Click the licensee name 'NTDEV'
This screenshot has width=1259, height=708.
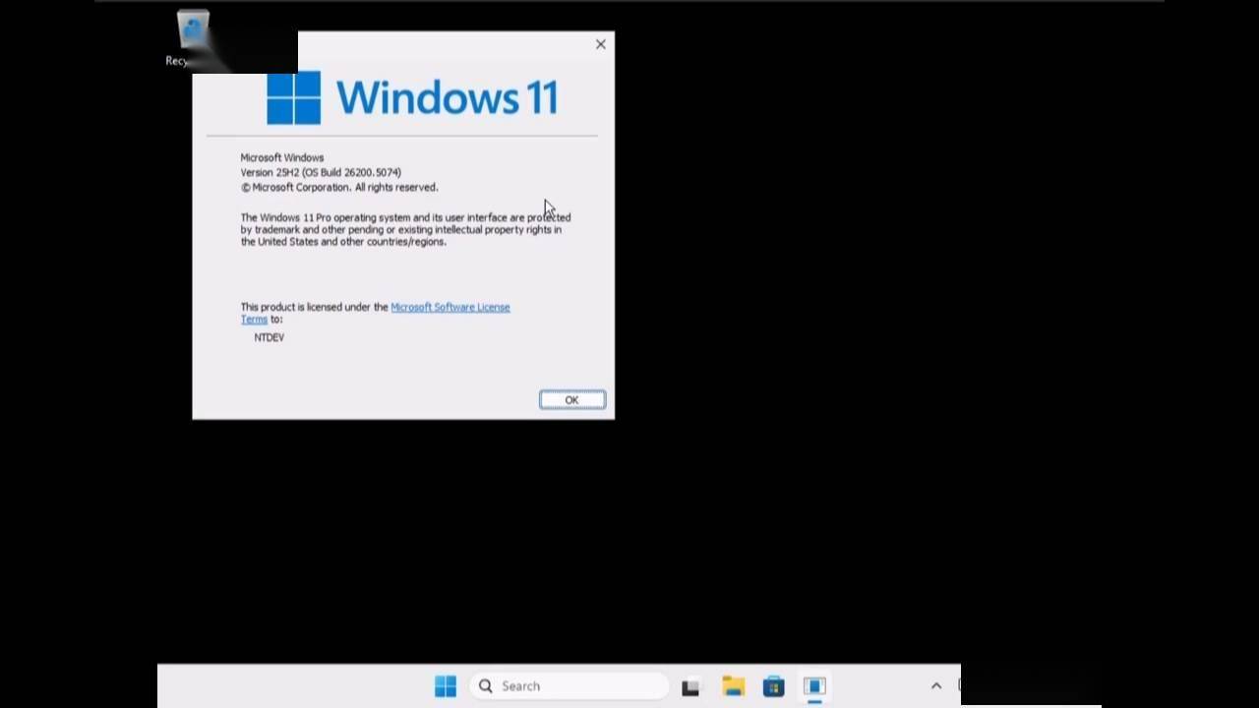(x=269, y=337)
